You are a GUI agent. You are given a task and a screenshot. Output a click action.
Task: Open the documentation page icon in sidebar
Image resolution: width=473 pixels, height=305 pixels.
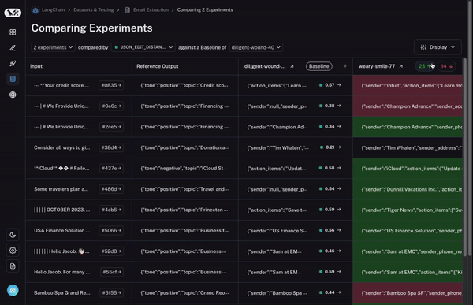pos(13,266)
